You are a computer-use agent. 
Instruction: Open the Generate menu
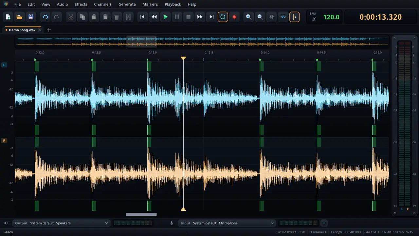pyautogui.click(x=127, y=4)
